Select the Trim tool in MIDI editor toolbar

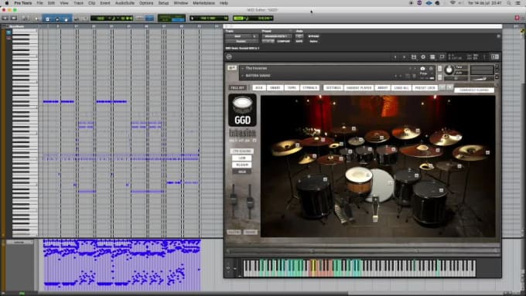(48, 19)
